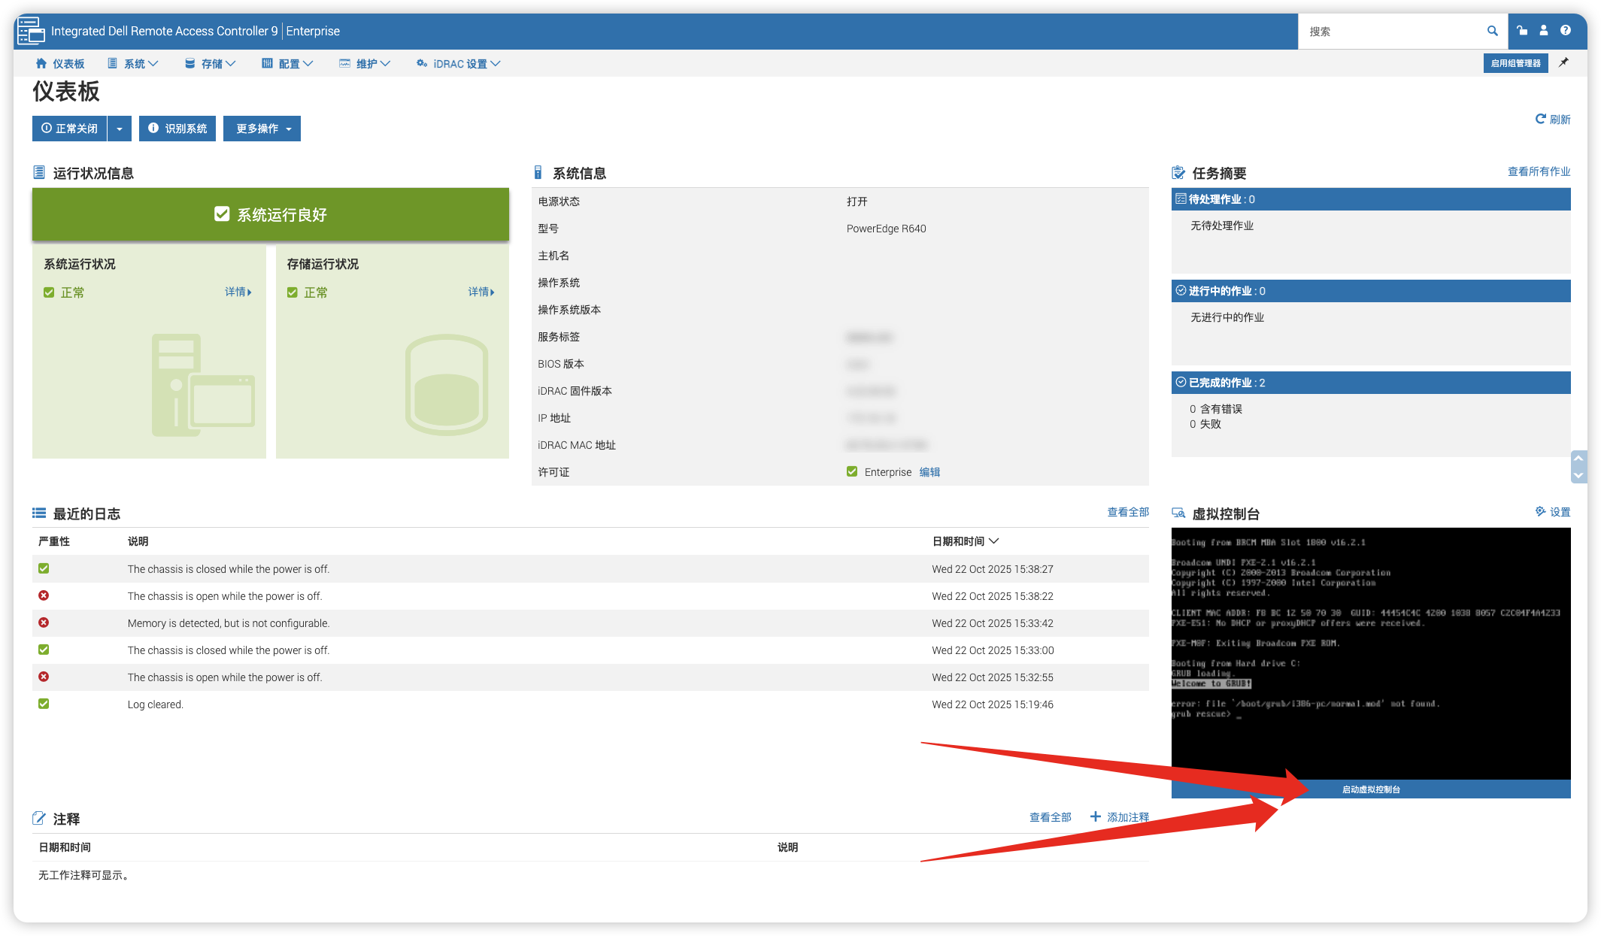Open the 查看所有作业 link
The image size is (1601, 936).
point(1539,171)
